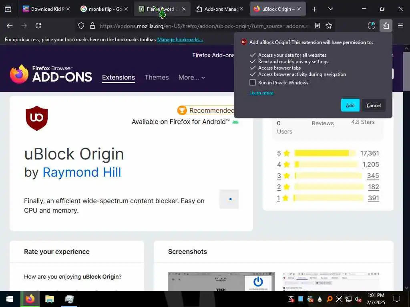The height and width of the screenshot is (307, 410).
Task: Click the Recommended trophy badge icon
Action: [182, 110]
